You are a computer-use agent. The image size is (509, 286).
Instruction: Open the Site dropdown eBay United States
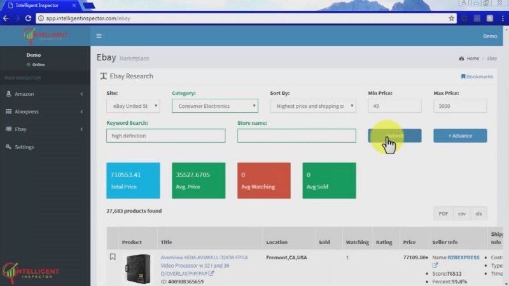pyautogui.click(x=133, y=106)
